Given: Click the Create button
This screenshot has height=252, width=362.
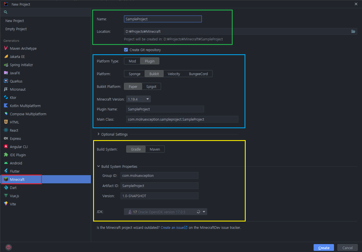Looking at the screenshot, I should click(x=324, y=248).
